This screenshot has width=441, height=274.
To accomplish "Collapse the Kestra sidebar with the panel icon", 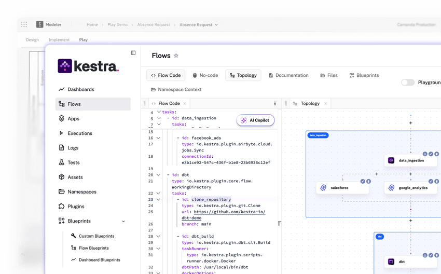I will point(133,53).
